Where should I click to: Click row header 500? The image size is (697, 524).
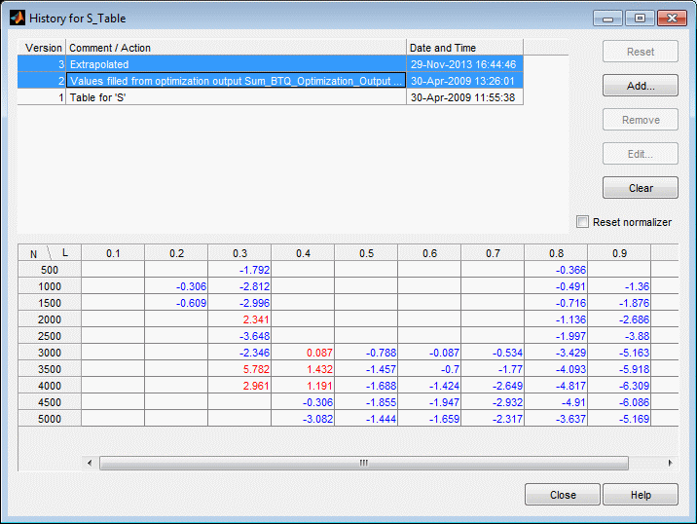pyautogui.click(x=50, y=270)
